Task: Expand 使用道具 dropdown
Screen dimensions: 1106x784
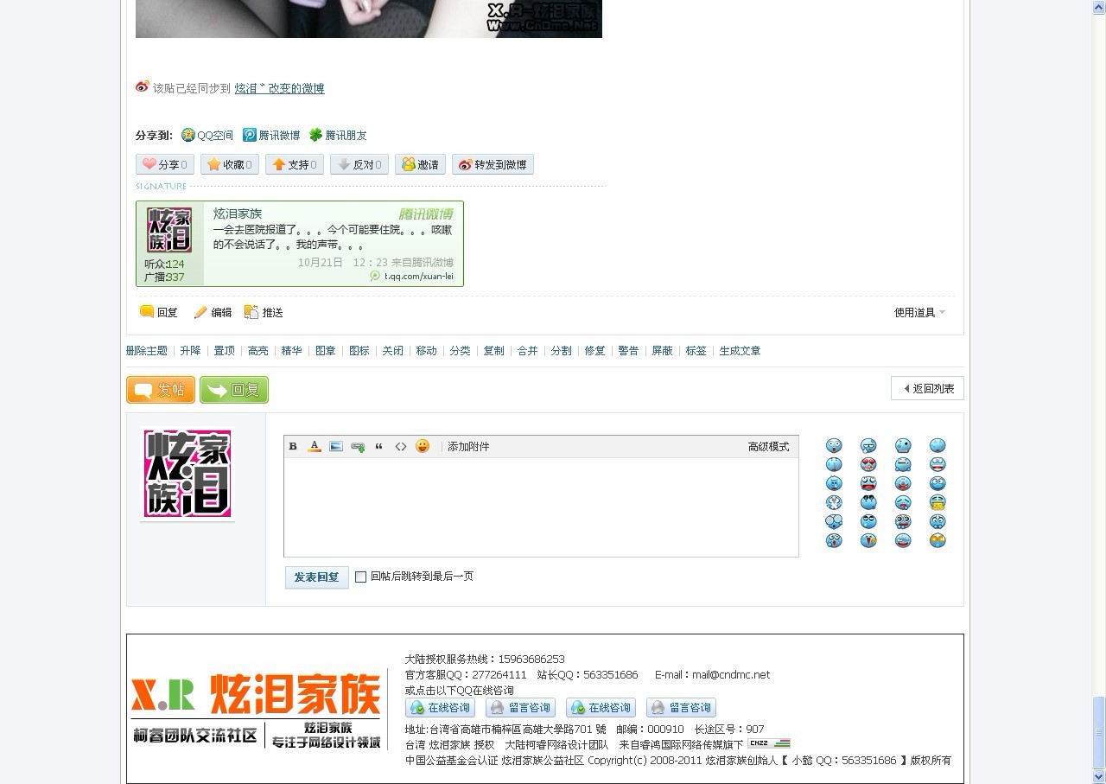Action: (x=919, y=313)
